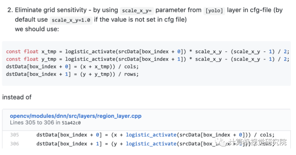Click the 计算机视觉研究院 watermark text
The width and height of the screenshot is (296, 155).
[257, 142]
